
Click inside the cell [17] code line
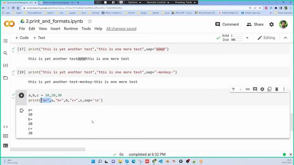pyautogui.click(x=98, y=49)
